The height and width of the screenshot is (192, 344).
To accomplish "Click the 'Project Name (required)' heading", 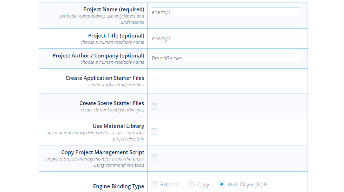I will [113, 9].
